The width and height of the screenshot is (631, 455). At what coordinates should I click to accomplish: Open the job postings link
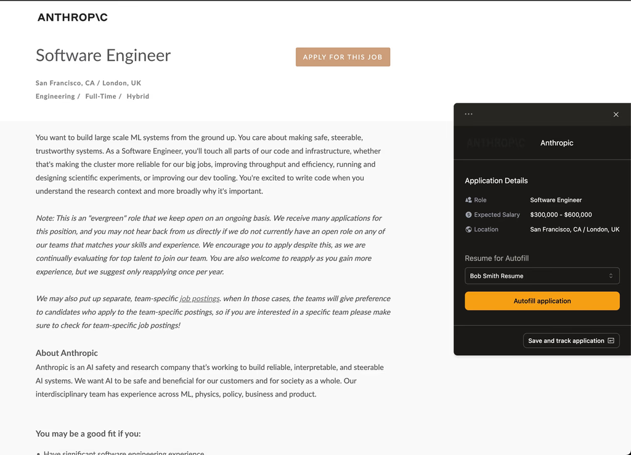(x=200, y=299)
